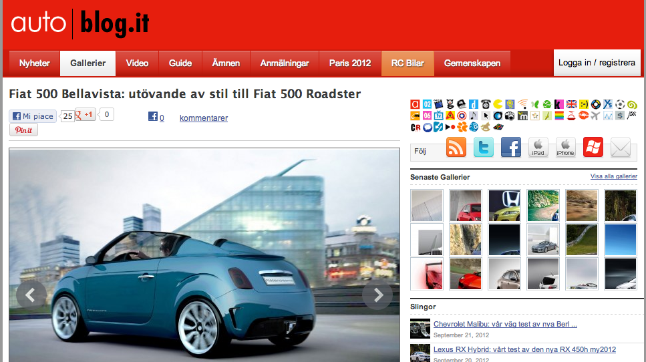
Task: Click the Pinterest 'Pin it' button
Action: 23,130
